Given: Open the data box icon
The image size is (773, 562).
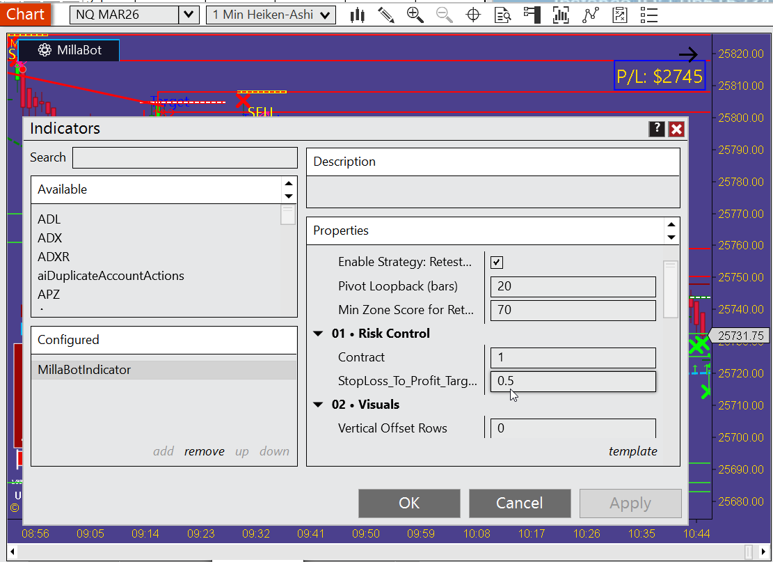Looking at the screenshot, I should pos(503,15).
